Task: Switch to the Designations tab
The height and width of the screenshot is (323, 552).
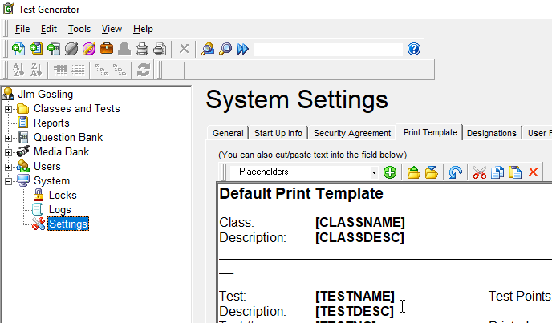Action: [491, 133]
